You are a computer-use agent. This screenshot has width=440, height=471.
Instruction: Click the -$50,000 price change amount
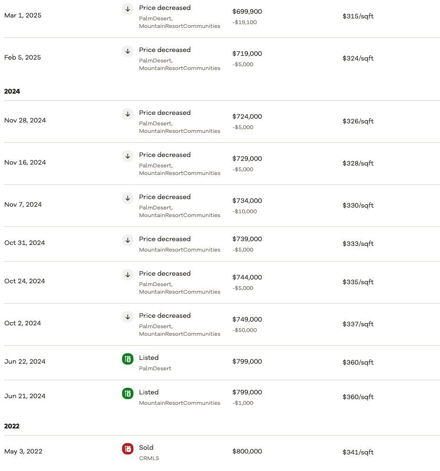[x=245, y=330]
